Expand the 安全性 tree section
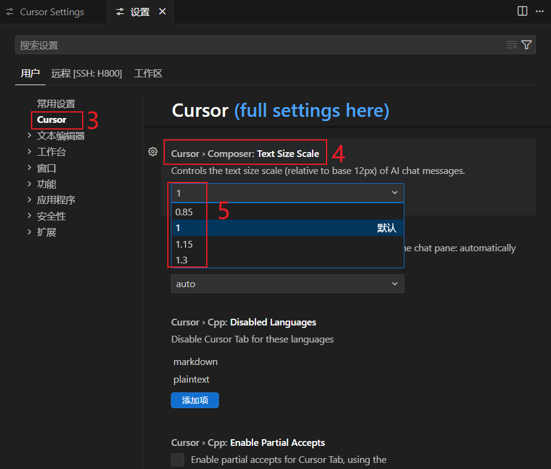 (30, 216)
